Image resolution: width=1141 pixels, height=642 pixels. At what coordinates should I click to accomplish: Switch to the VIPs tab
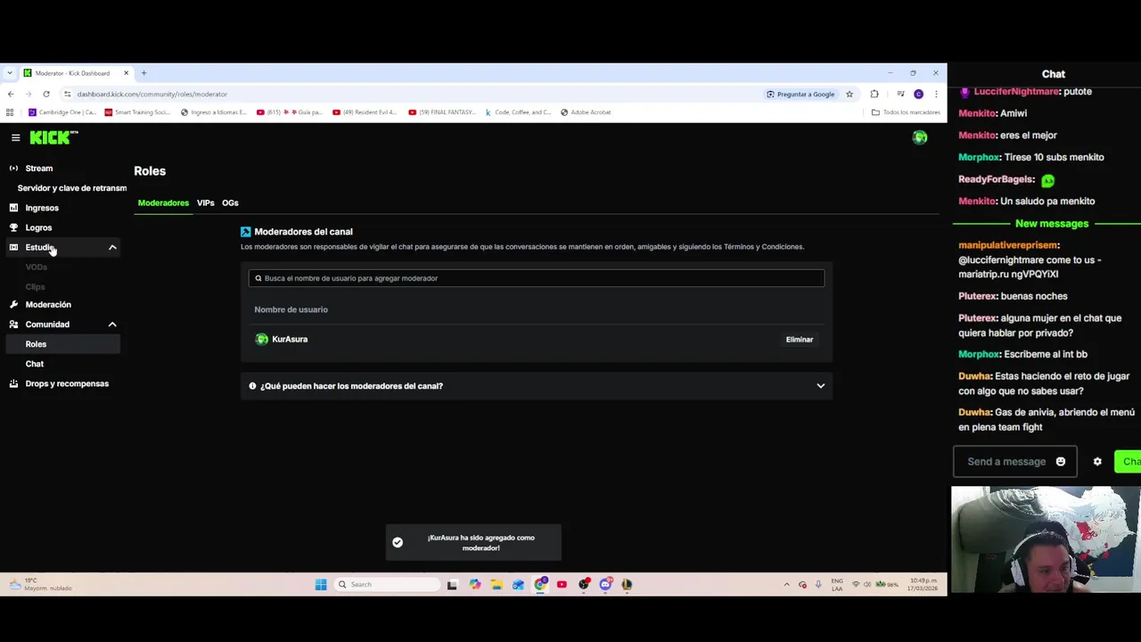click(x=206, y=202)
